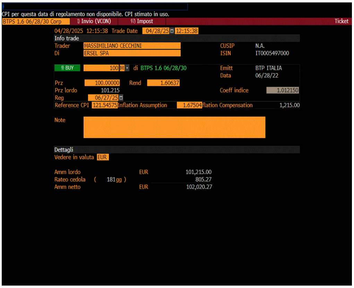Select the Invio (VCON) menu item
Image resolution: width=354 pixels, height=288 pixels.
click(94, 21)
